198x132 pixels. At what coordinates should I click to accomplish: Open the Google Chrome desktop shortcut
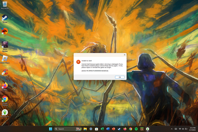coord(5,99)
